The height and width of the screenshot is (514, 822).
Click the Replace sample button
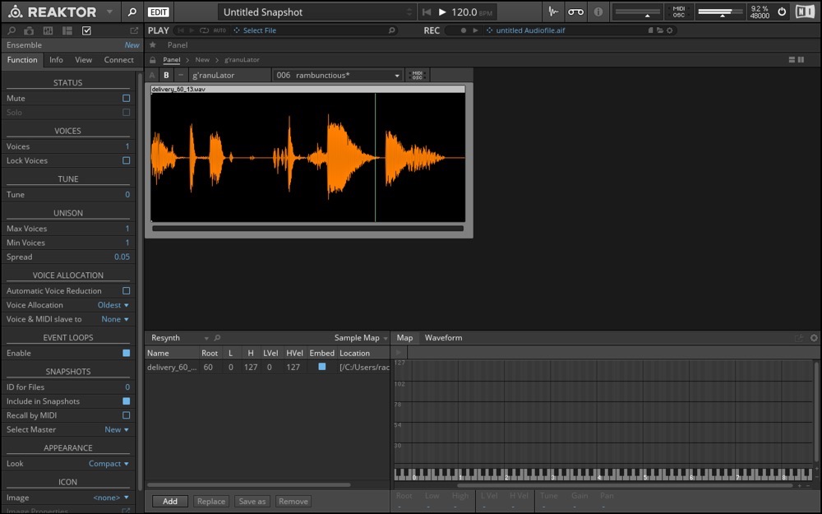pos(211,502)
